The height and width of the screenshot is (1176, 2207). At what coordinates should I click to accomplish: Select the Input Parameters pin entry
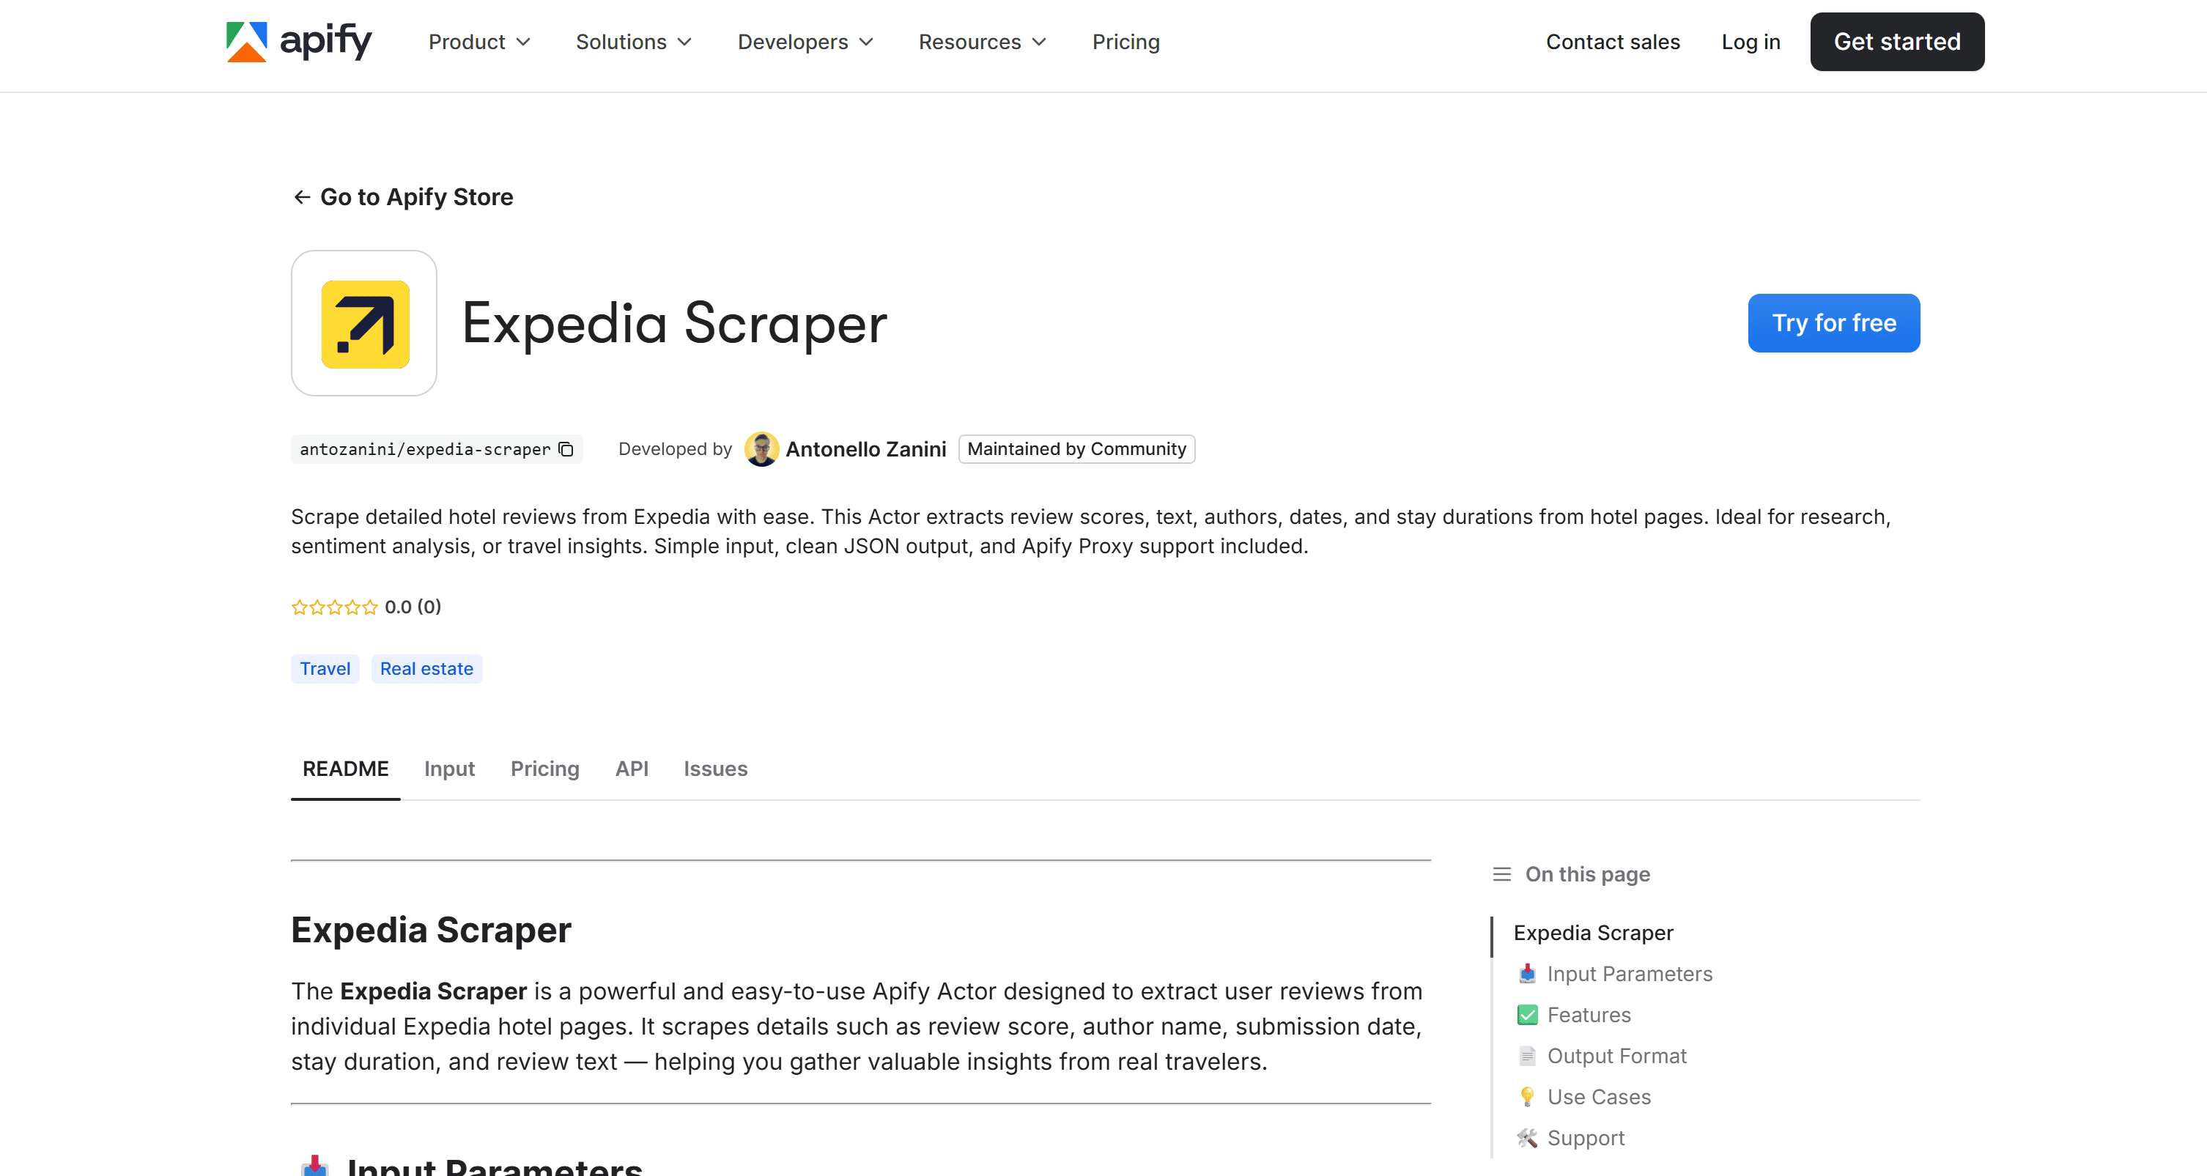tap(1629, 974)
